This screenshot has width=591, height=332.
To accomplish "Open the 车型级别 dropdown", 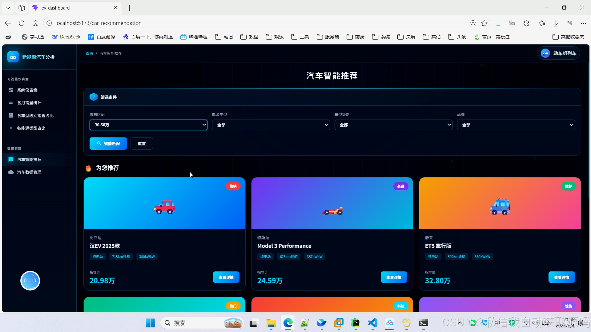I will point(393,125).
